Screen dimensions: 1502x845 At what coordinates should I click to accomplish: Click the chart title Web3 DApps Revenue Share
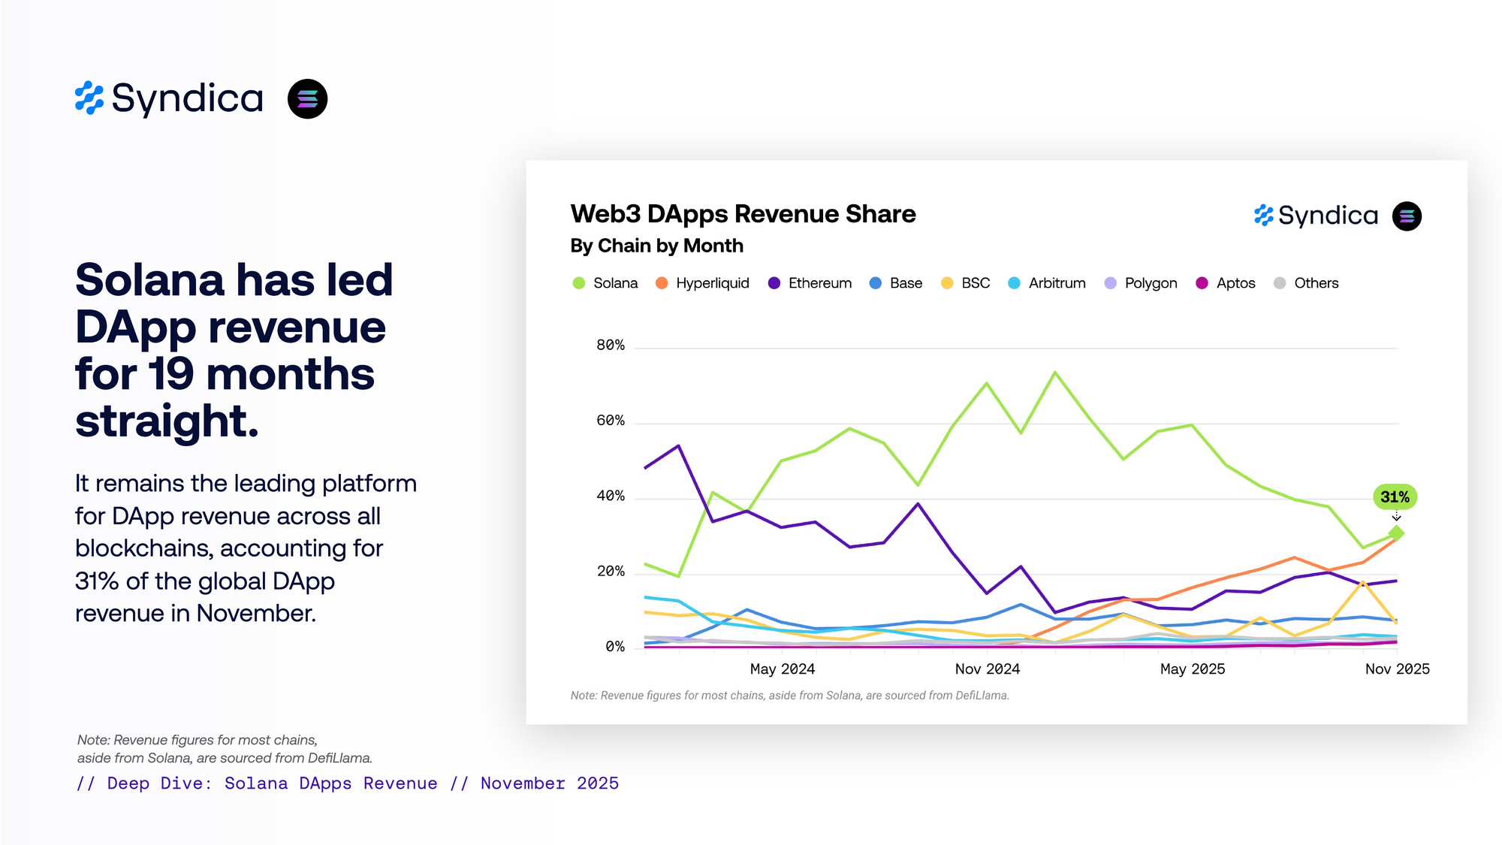(x=743, y=214)
